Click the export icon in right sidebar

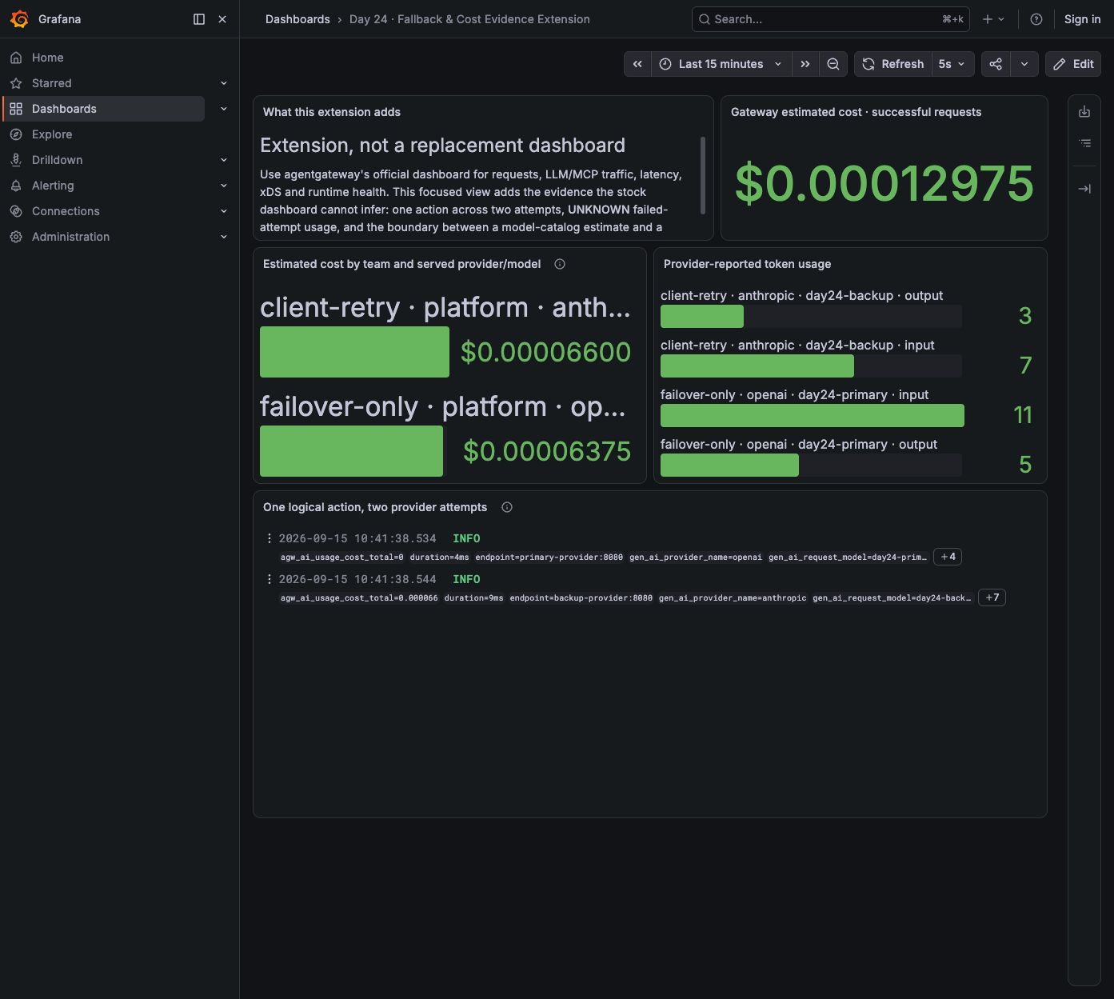click(1084, 112)
